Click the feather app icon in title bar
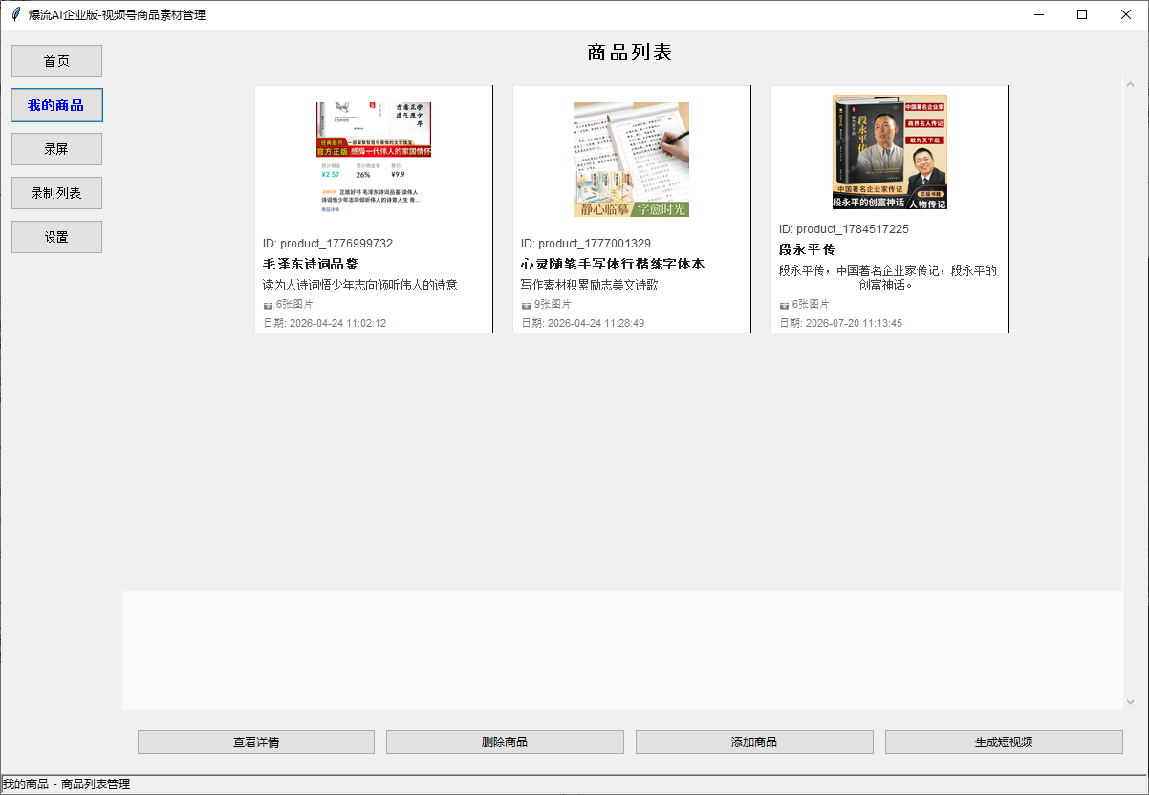 [x=15, y=14]
